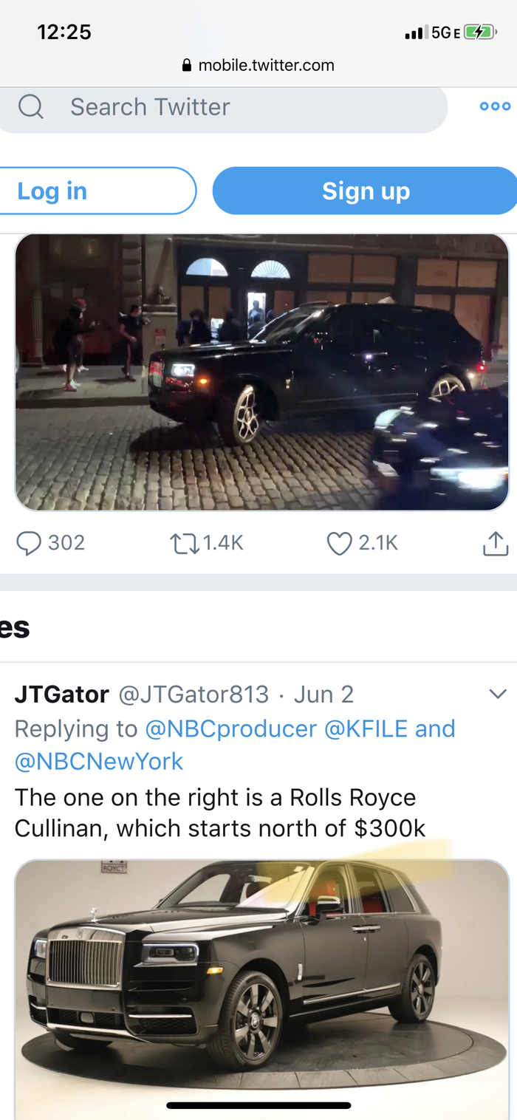Open JTGator's profile name

62,694
